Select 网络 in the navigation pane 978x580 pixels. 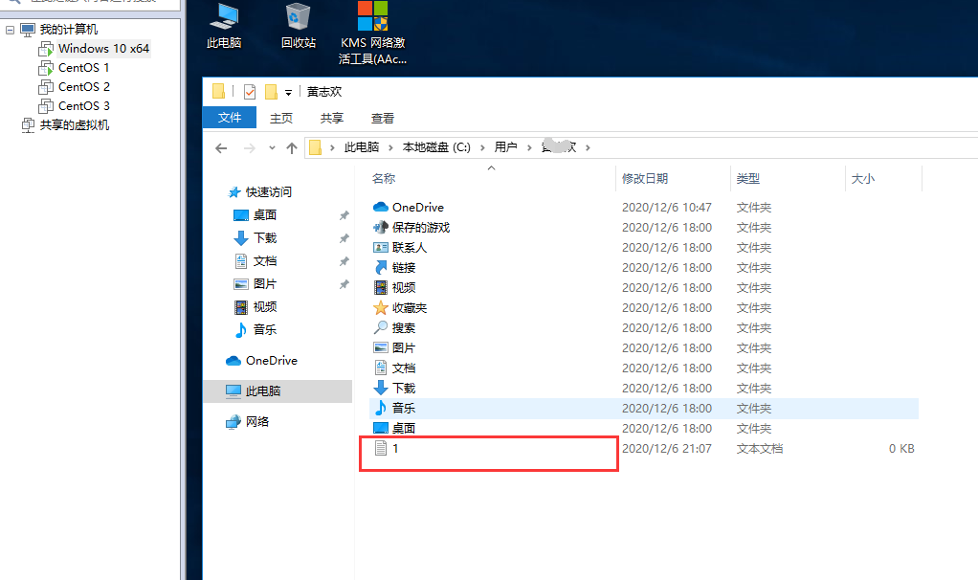click(x=257, y=421)
